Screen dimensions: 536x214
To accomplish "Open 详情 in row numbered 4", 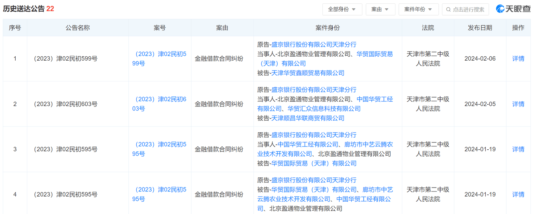I will point(518,194).
